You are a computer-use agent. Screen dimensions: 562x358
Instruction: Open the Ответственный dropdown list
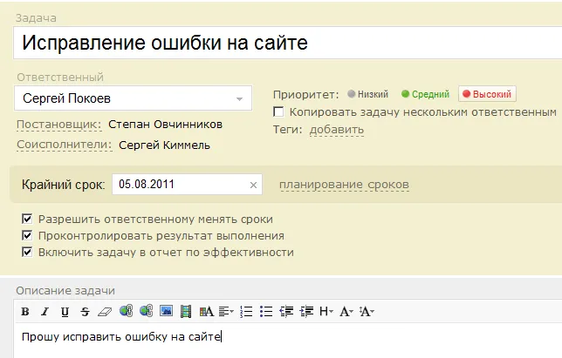point(239,98)
